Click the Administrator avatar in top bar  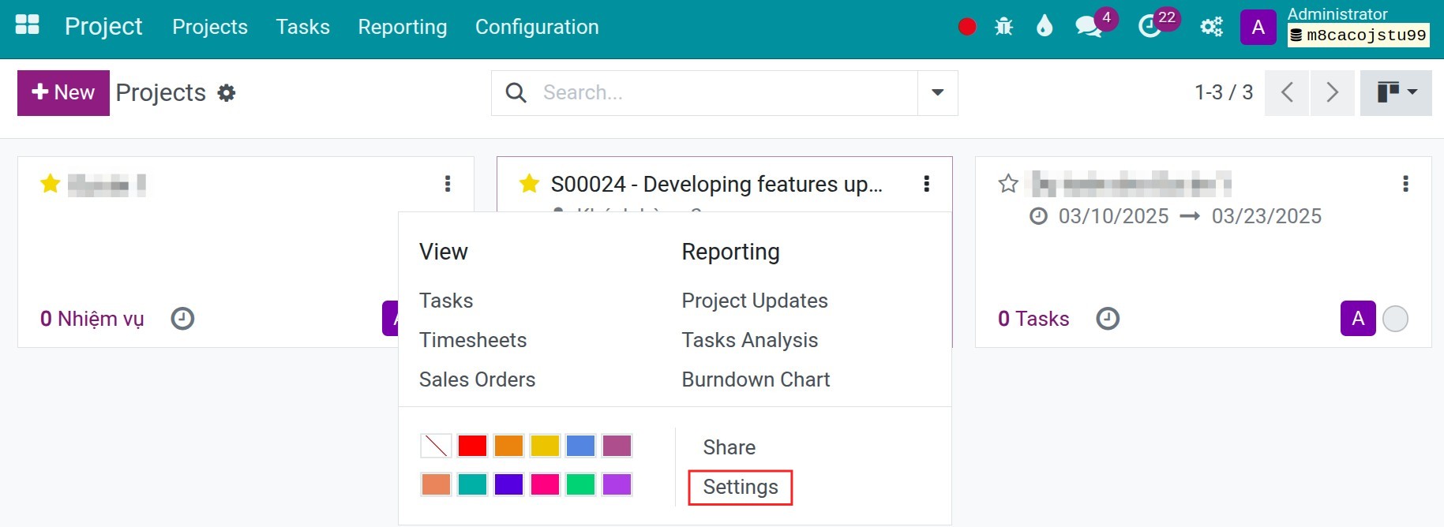tap(1258, 28)
